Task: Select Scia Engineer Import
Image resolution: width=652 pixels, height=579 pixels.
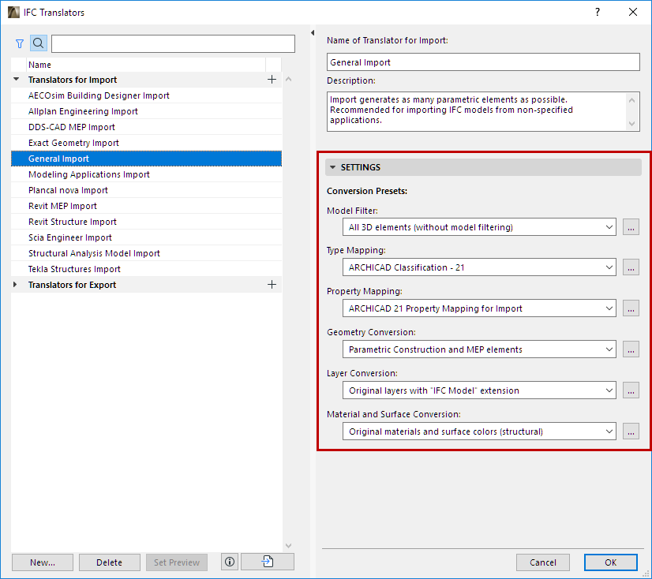Action: tap(146, 237)
